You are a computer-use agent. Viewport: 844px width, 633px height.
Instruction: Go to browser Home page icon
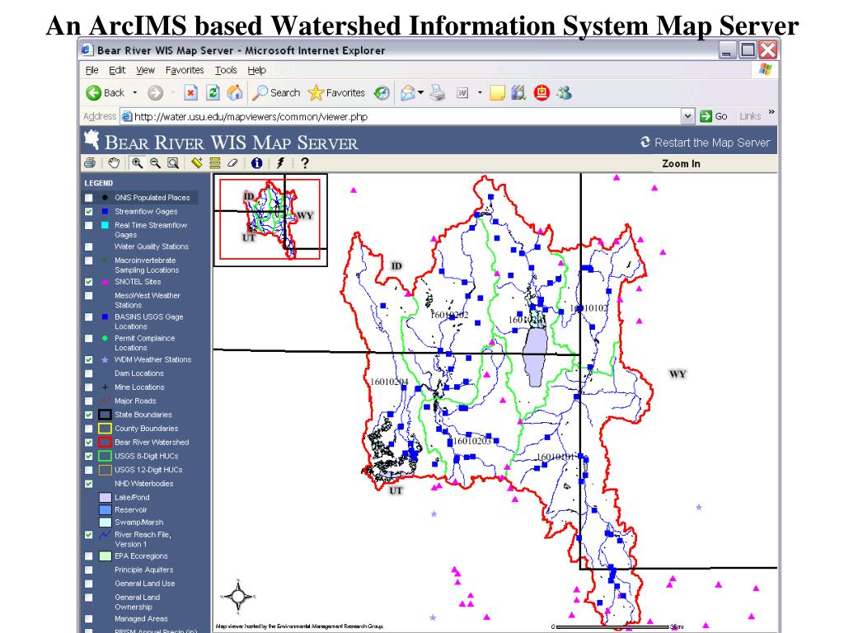click(x=235, y=93)
